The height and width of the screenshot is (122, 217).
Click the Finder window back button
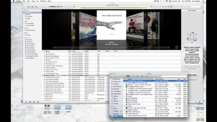tap(112, 76)
